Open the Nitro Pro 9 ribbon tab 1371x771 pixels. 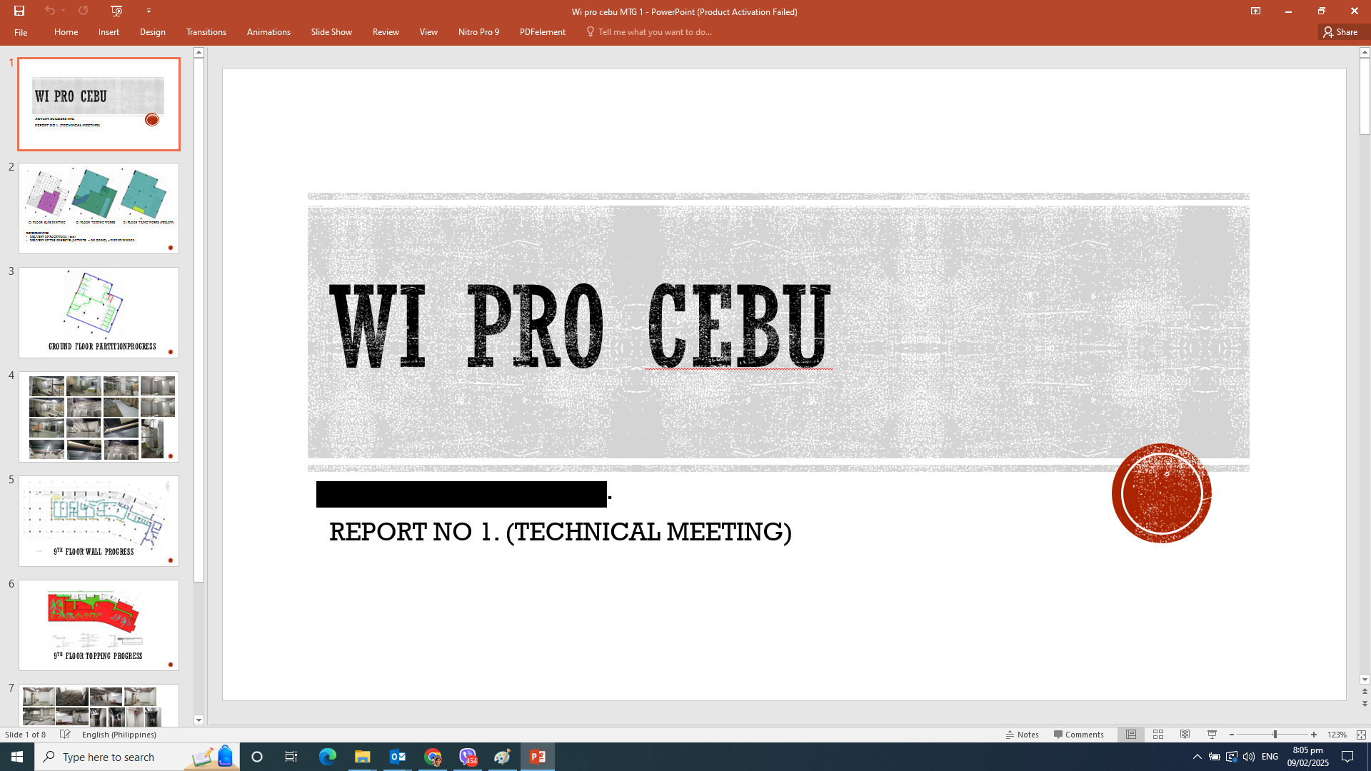478,31
